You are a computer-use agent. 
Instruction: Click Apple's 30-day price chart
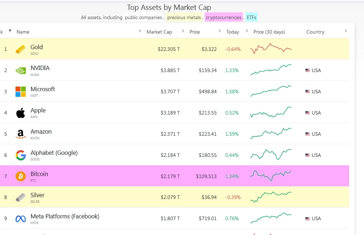click(271, 112)
